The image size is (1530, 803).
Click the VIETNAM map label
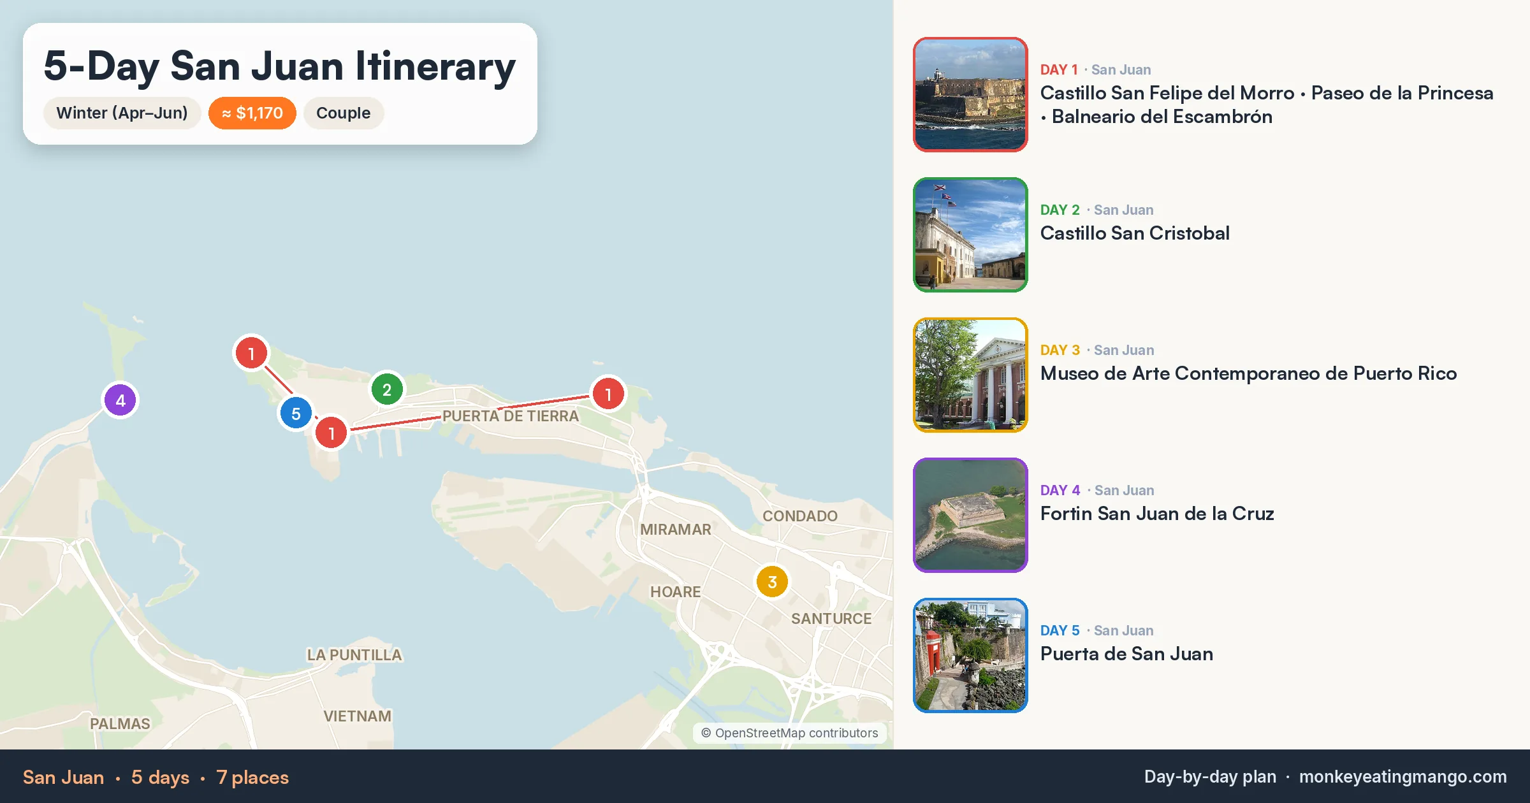click(358, 716)
